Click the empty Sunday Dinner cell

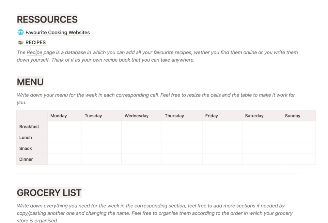[x=299, y=159]
